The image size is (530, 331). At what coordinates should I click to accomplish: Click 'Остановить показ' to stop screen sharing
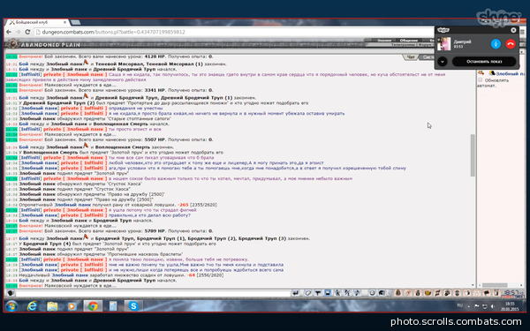[484, 62]
